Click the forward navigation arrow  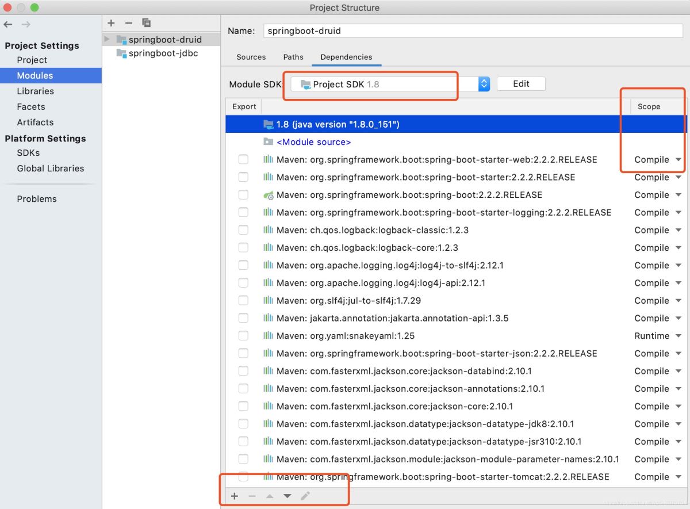pyautogui.click(x=26, y=24)
